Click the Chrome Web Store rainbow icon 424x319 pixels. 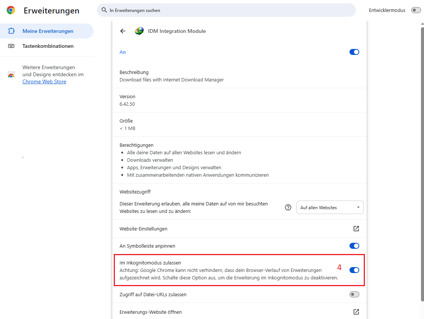pyautogui.click(x=11, y=75)
